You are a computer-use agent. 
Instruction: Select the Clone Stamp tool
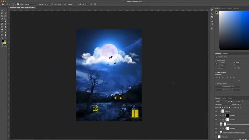[x=5, y=21]
